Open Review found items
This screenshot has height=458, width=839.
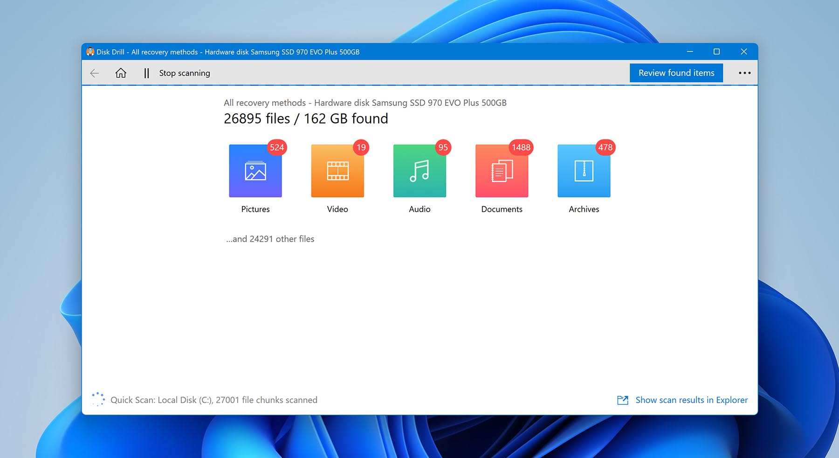[x=676, y=73]
